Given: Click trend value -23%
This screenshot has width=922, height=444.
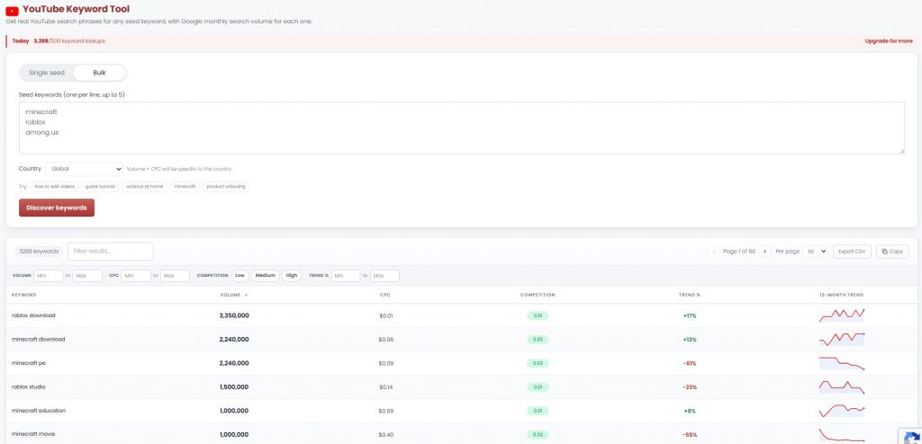Looking at the screenshot, I should pos(690,387).
